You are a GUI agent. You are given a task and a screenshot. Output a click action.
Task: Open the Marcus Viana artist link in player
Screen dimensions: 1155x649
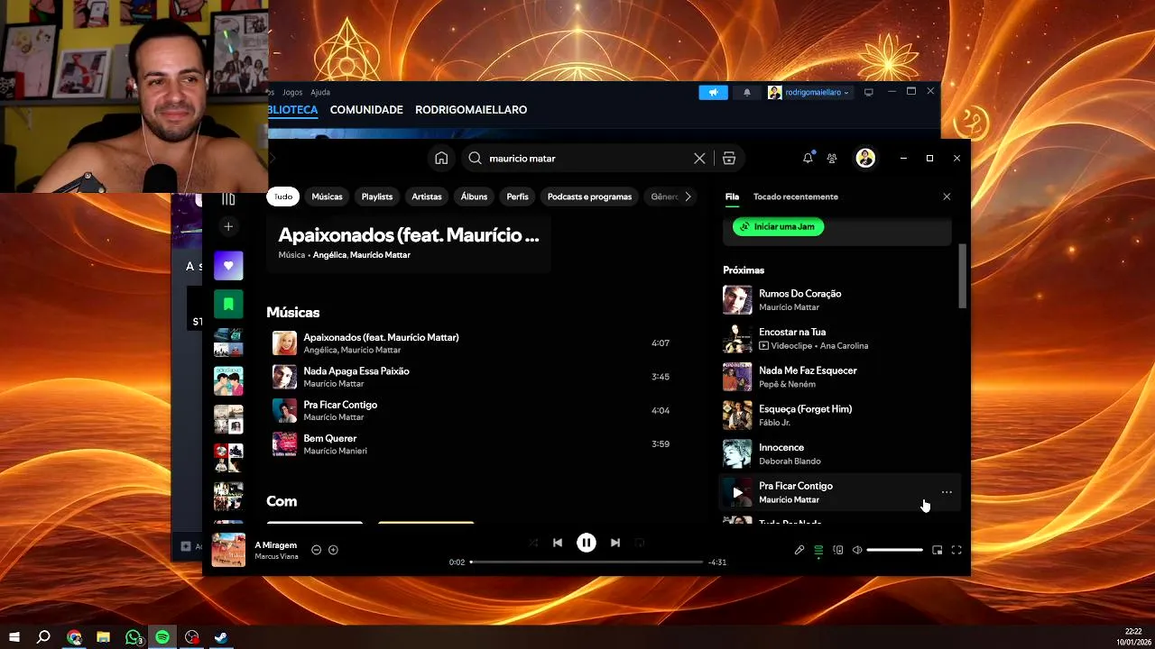[x=276, y=556]
